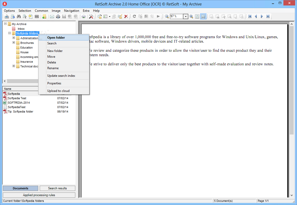Choose Open folder in context menu
The image size is (297, 205).
64,37
